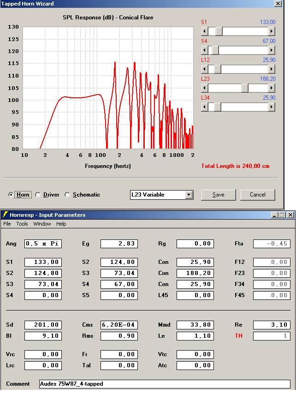
Task: Click the Bl field showing 9,10
Action: coord(43,336)
